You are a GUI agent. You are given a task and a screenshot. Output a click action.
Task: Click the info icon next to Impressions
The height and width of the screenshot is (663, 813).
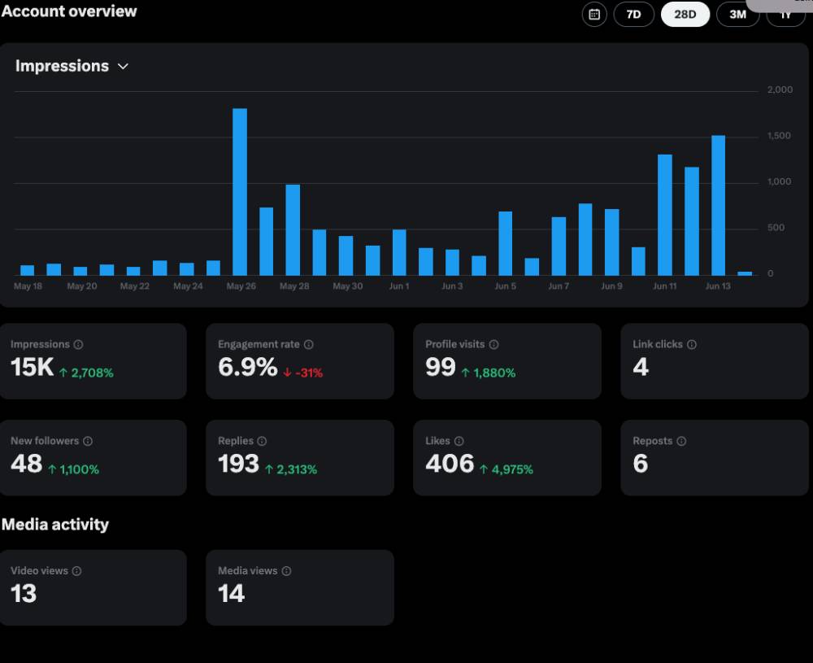78,344
